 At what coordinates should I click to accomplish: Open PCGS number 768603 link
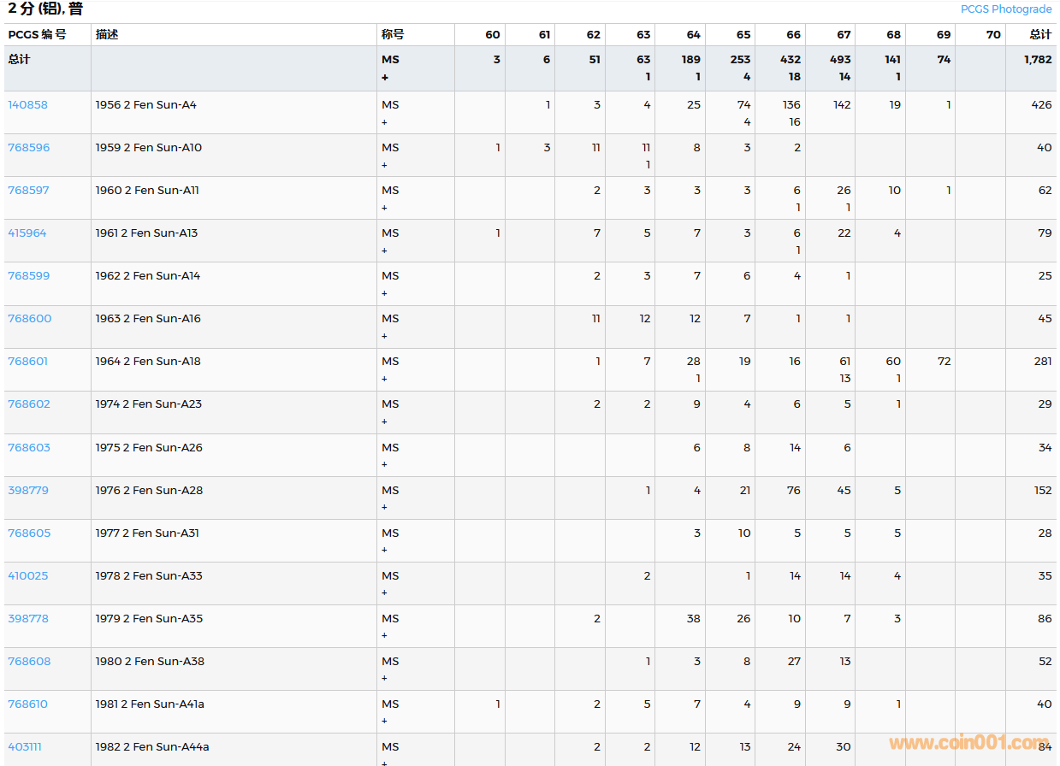pyautogui.click(x=29, y=448)
